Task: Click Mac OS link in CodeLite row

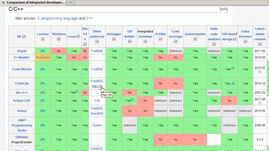Action: 97,86
